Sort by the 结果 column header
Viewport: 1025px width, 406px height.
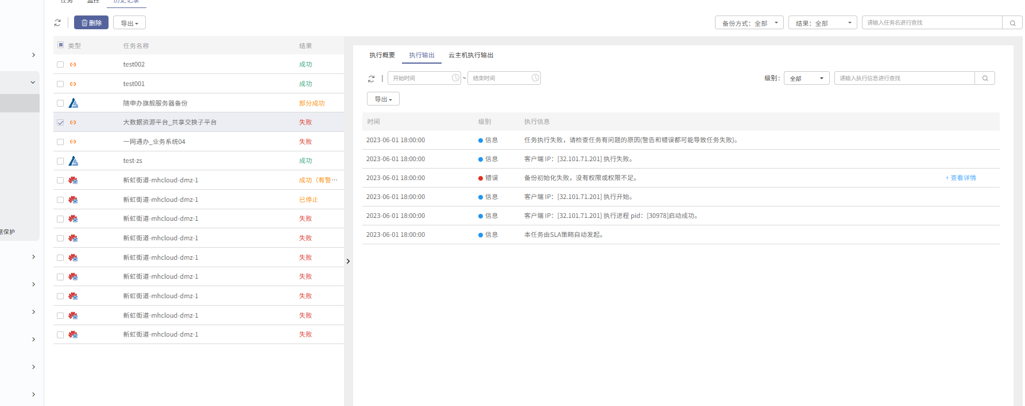pyautogui.click(x=305, y=46)
